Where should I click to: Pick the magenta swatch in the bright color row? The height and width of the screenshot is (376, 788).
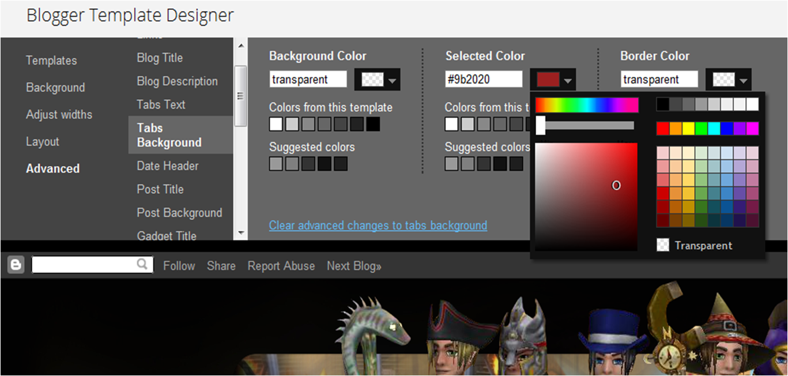pyautogui.click(x=752, y=129)
